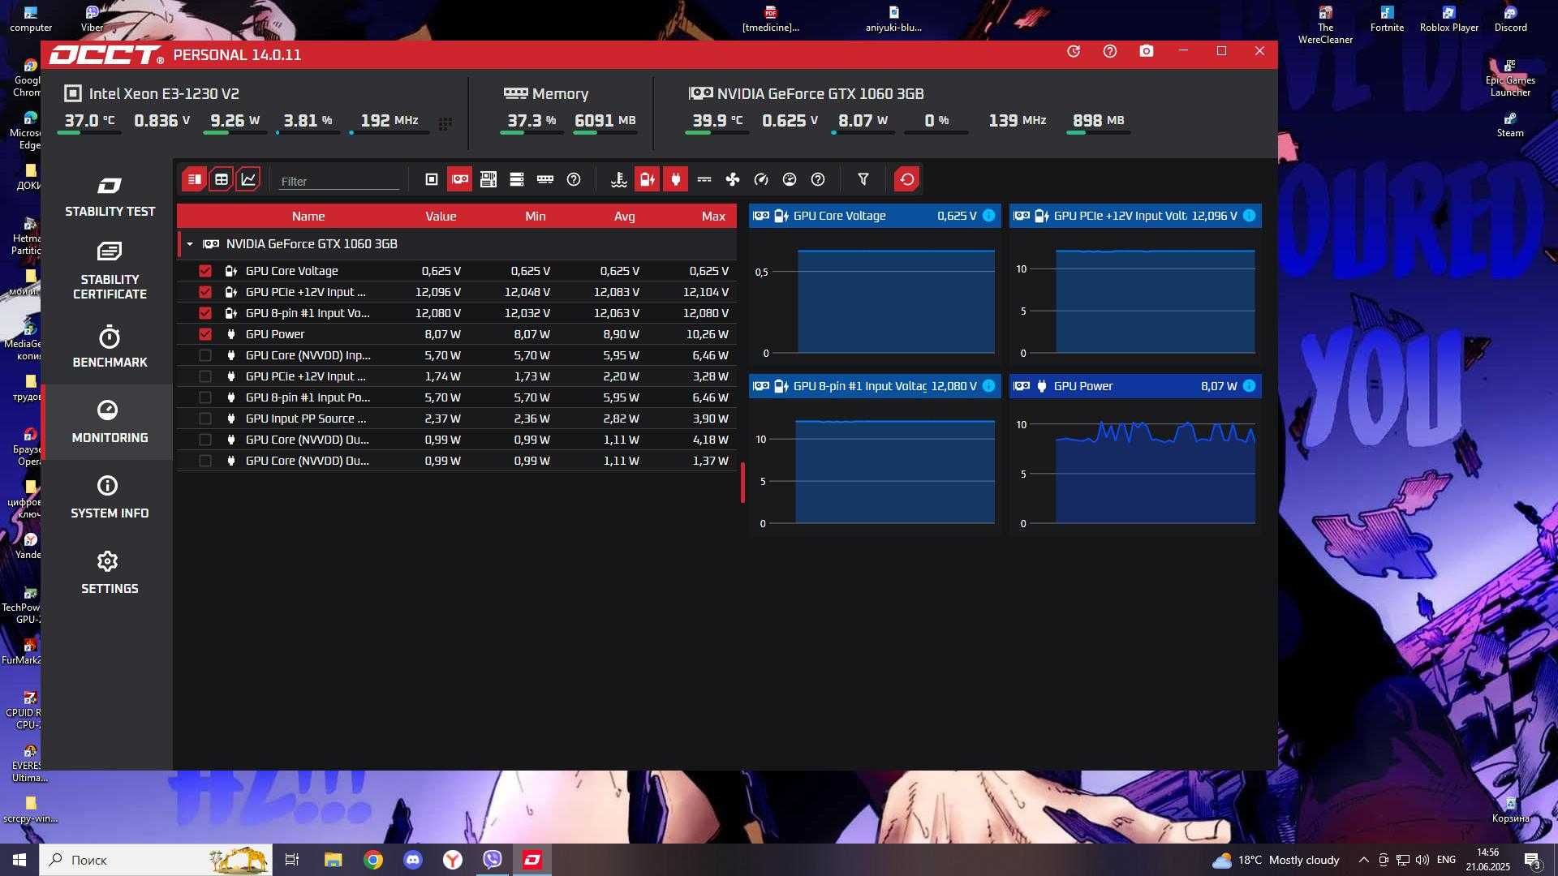Collapse the NVIDIA GeForce GTX 1060 3GB group
The height and width of the screenshot is (876, 1558).
click(x=190, y=244)
